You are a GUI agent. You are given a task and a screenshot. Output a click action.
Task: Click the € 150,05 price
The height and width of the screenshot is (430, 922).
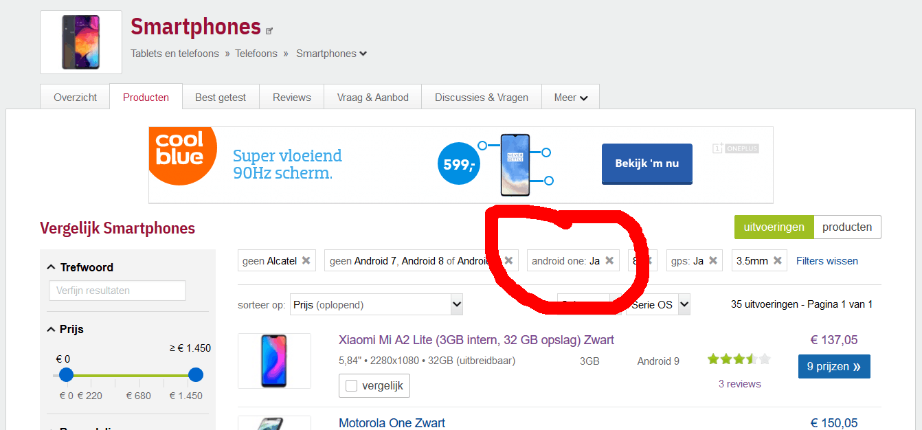tap(834, 423)
